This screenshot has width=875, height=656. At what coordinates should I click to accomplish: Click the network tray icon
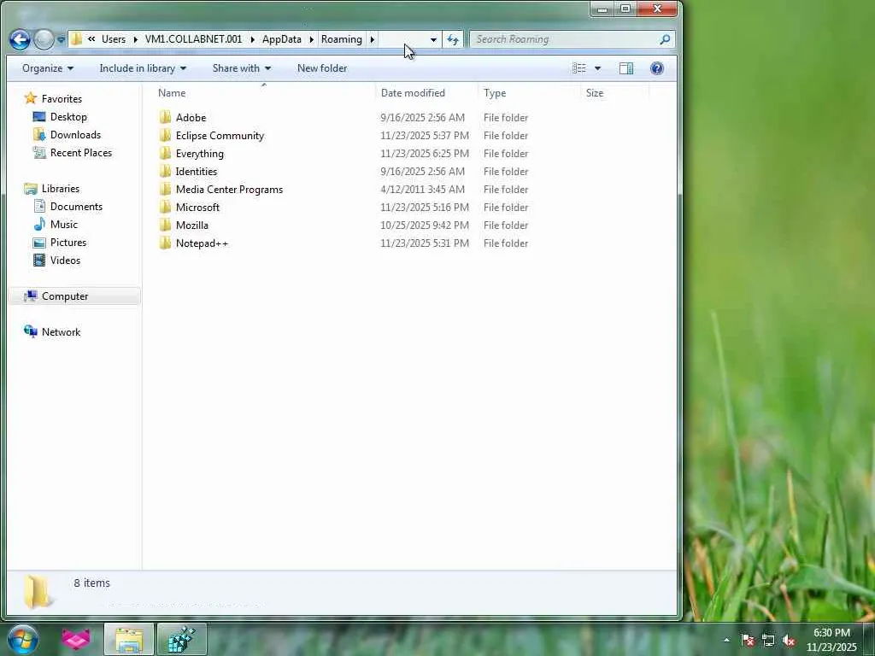(x=768, y=640)
